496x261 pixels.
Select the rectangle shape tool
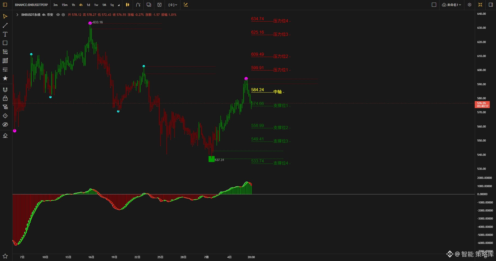[5, 43]
